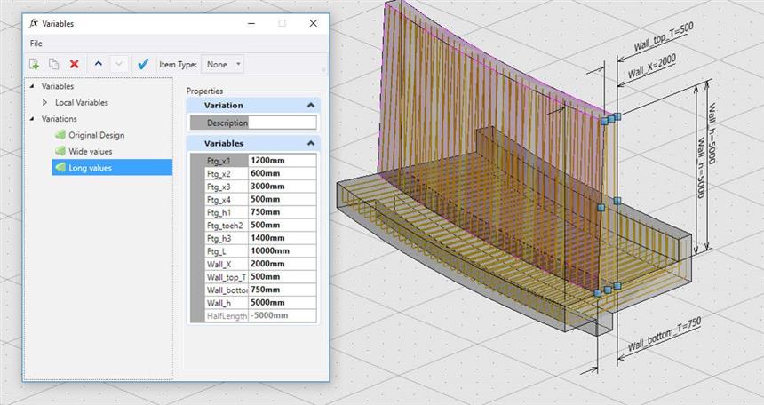The image size is (764, 405).
Task: Expand the Local Variables tree node
Action: [45, 103]
